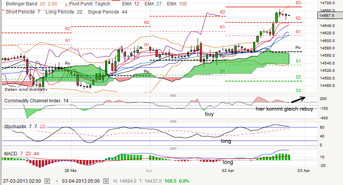Click the EMA 12 legend entry
Screen dimensions: 343x185
(x=131, y=4)
